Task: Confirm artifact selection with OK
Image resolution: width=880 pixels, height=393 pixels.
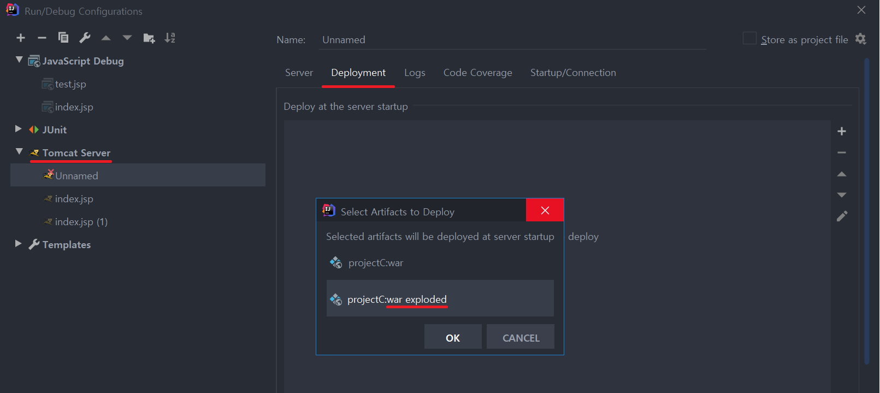Action: (453, 337)
